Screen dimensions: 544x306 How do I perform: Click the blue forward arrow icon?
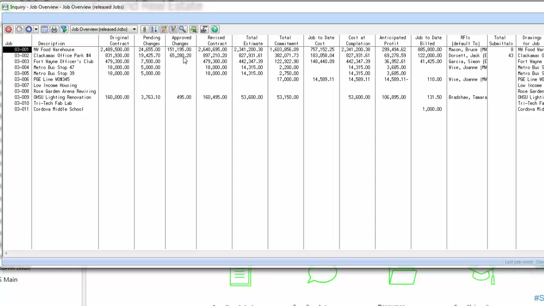(28, 29)
